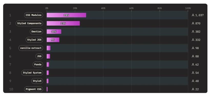Viewport: 210px width, 96px height.
Task: Open the vanilla-extract label pill
Action: 31,48
